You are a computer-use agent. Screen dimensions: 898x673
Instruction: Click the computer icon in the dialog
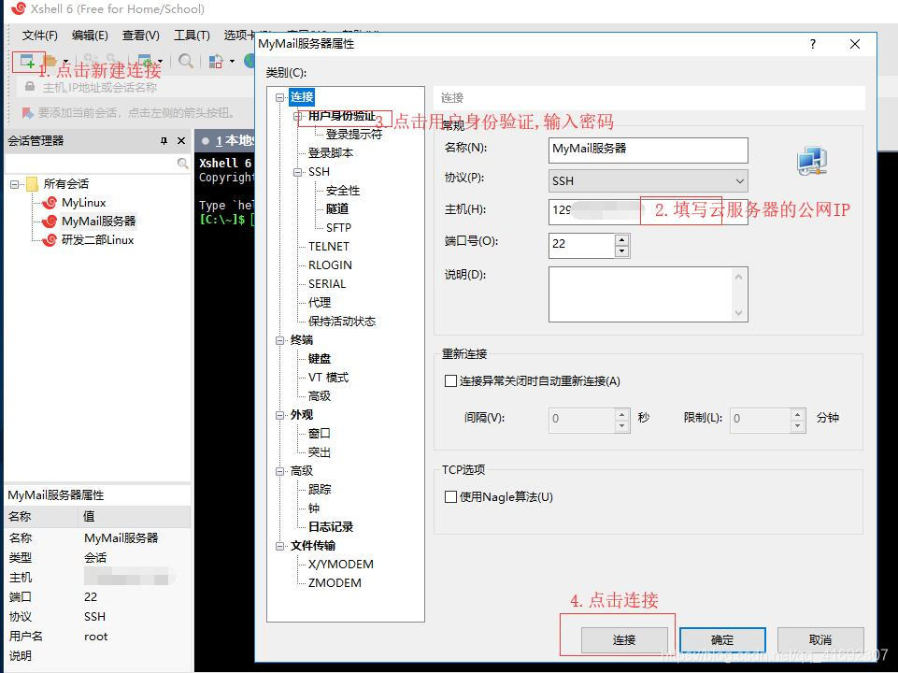point(811,161)
